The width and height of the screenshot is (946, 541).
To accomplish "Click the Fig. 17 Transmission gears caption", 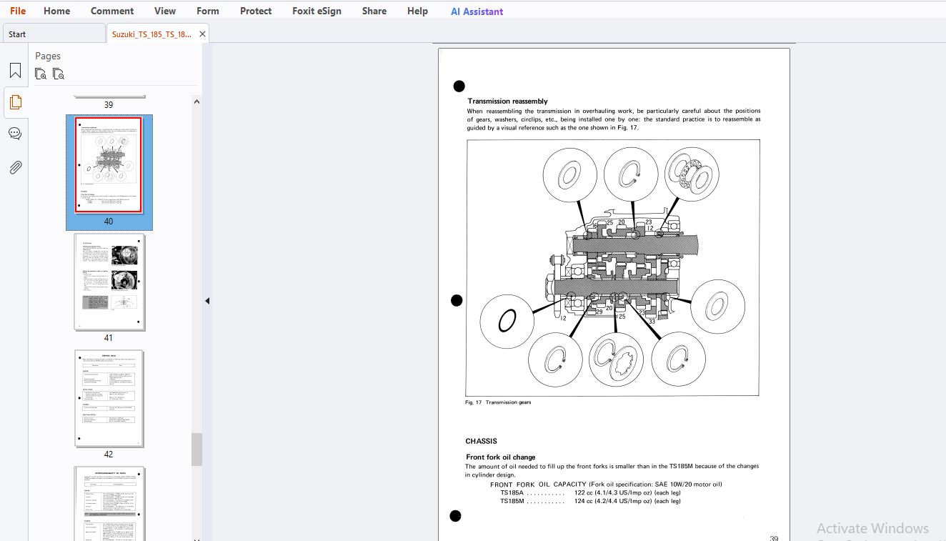I will click(x=498, y=402).
